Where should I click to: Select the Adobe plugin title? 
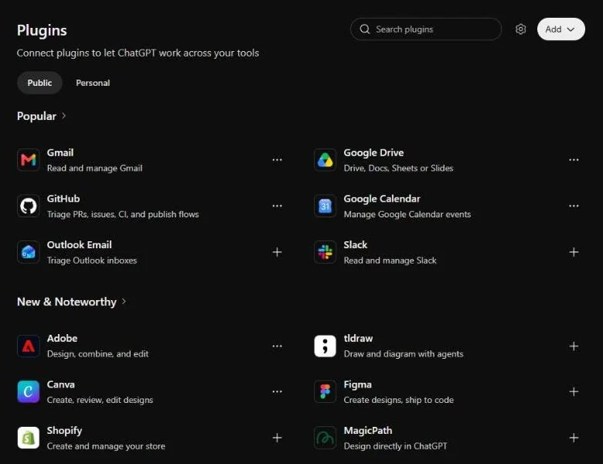(x=62, y=338)
